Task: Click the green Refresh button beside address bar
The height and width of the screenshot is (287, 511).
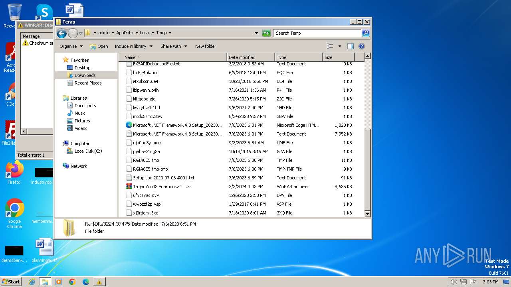Action: click(266, 33)
